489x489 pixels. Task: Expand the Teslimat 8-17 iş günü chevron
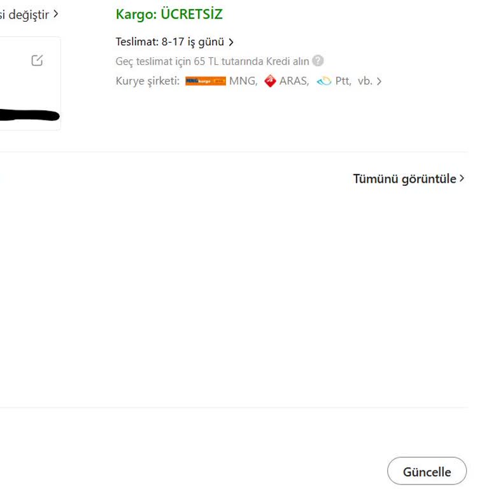click(231, 42)
